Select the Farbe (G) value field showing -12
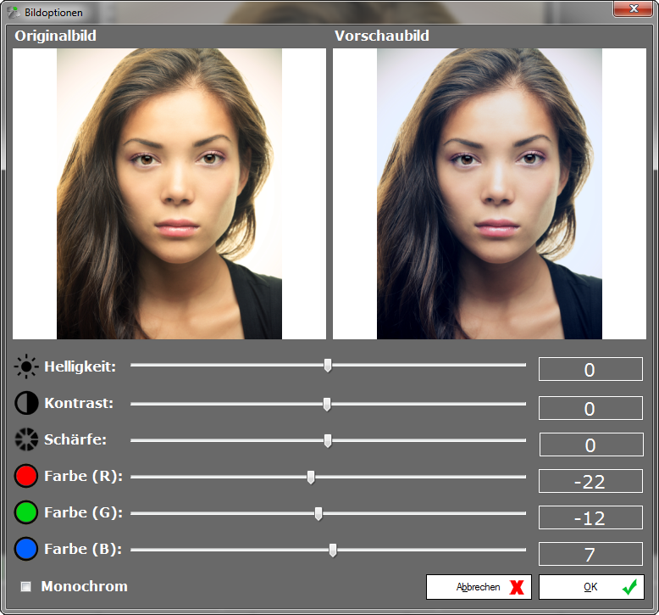Image resolution: width=659 pixels, height=615 pixels. [590, 517]
